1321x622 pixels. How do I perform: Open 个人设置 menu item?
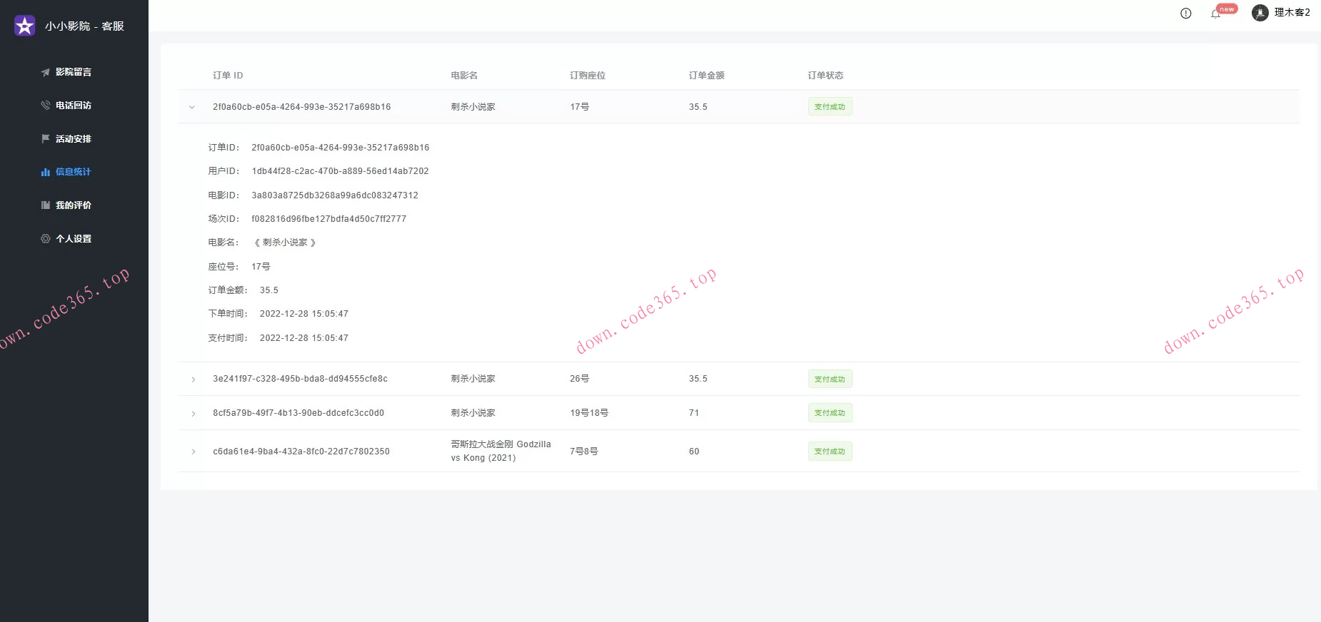point(74,239)
